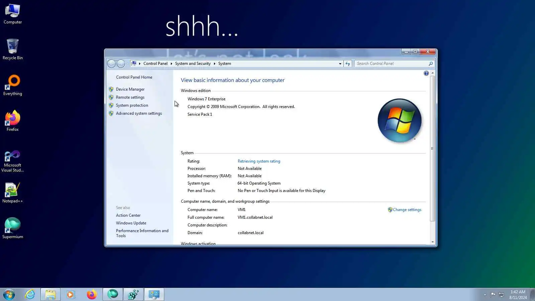Open the green cubes app in taskbar
535x301 pixels.
point(133,295)
